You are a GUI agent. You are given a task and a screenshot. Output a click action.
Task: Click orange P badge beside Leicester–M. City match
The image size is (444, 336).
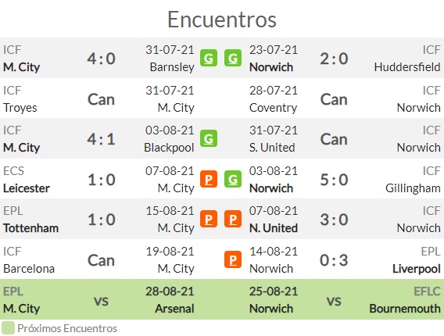pos(209,179)
